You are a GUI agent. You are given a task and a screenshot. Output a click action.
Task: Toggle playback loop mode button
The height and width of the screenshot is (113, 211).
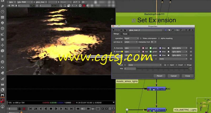tap(98, 109)
